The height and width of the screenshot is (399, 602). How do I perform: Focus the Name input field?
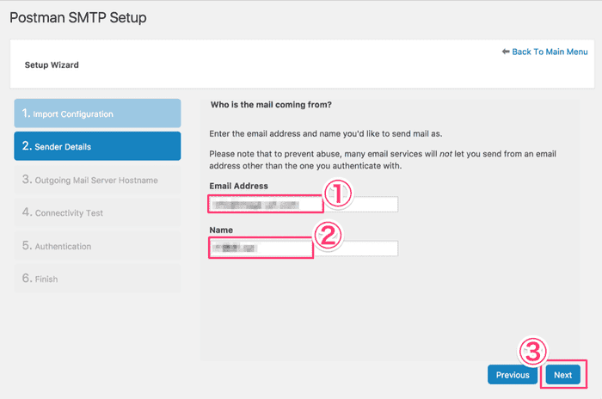click(304, 248)
